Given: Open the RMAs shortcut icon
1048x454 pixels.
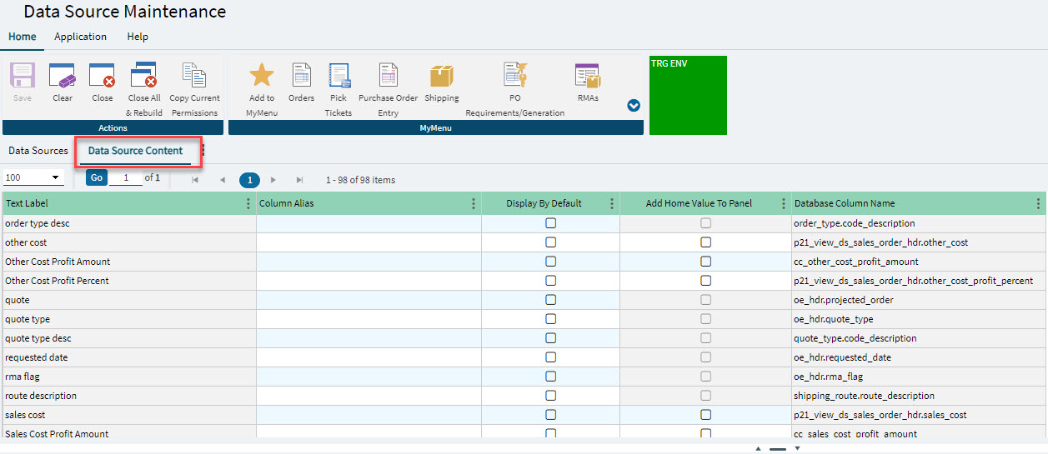Looking at the screenshot, I should [588, 77].
